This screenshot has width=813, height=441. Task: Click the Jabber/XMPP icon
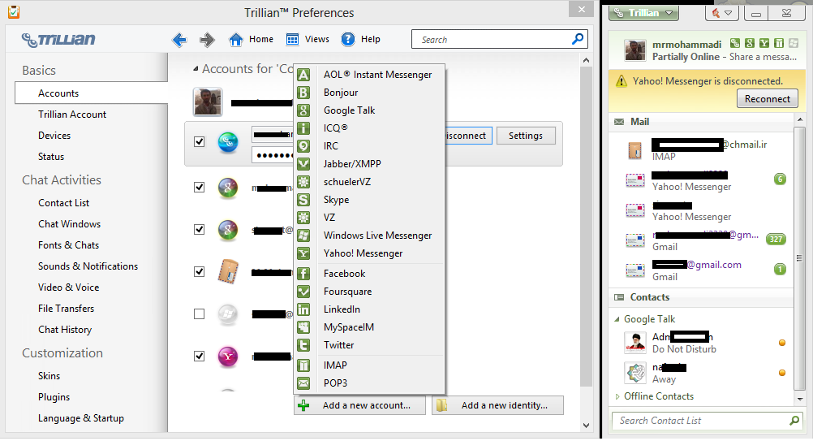(x=303, y=164)
